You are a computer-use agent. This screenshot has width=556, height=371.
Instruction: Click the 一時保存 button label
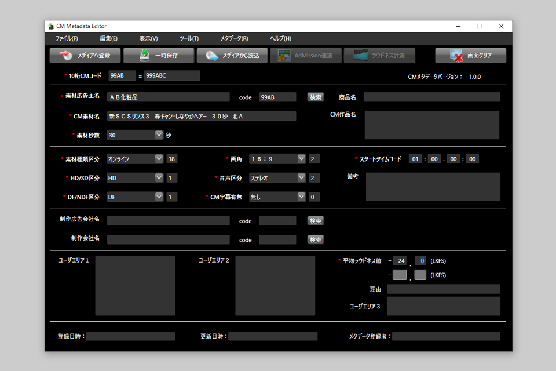(x=166, y=56)
